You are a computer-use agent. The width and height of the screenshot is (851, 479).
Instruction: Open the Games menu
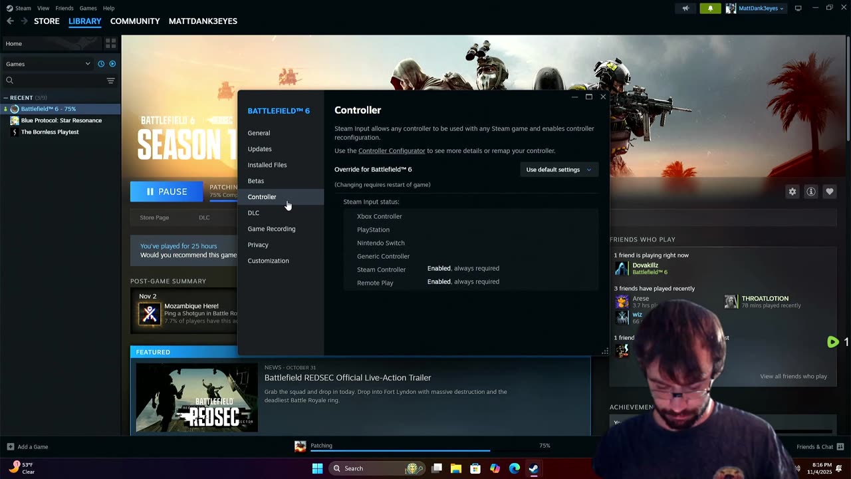point(88,8)
